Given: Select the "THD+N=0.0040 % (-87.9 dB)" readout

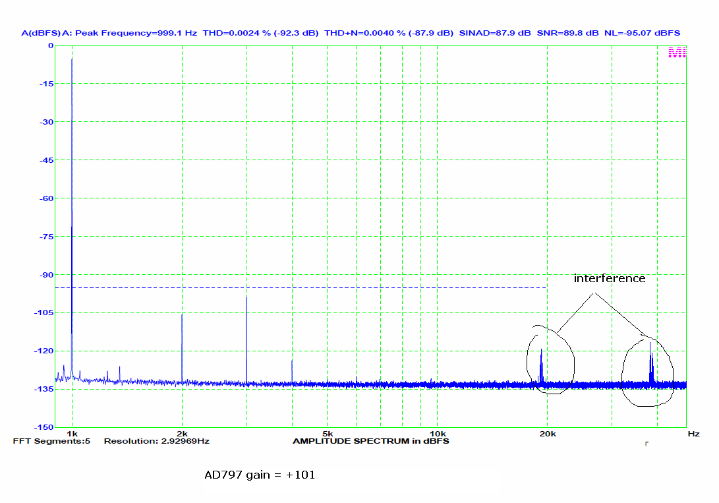Looking at the screenshot, I should (x=389, y=33).
